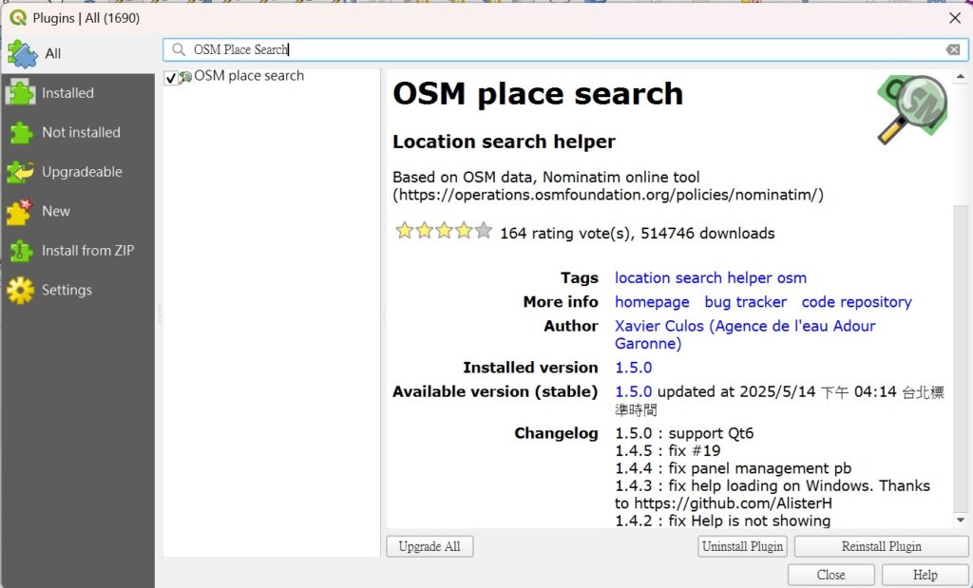Open the bug tracker link
The width and height of the screenshot is (973, 588).
[x=745, y=302]
